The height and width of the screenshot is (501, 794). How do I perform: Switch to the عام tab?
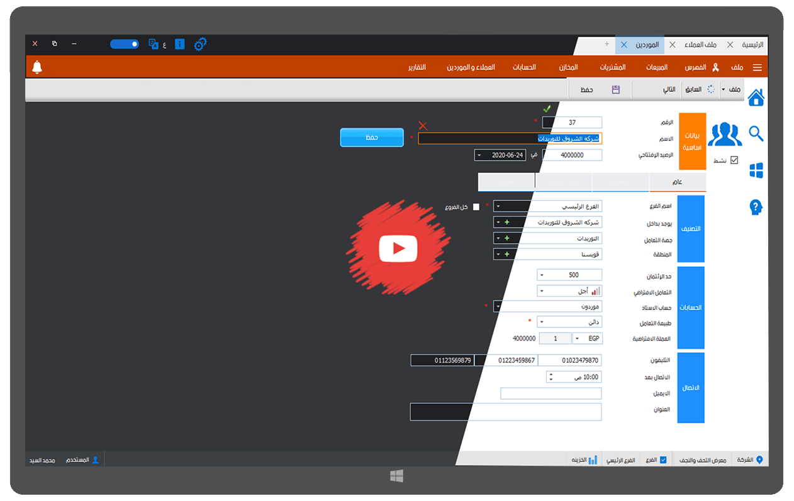coord(678,182)
